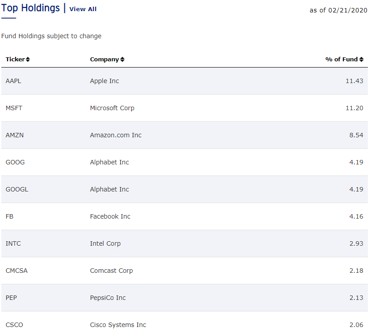The height and width of the screenshot is (335, 371).
Task: Click the 11.20 percent value
Action: (354, 108)
